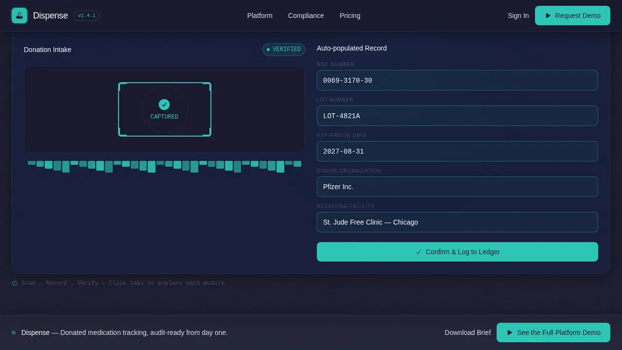The height and width of the screenshot is (350, 622).
Task: Click the green status dot in footer
Action: click(x=14, y=332)
